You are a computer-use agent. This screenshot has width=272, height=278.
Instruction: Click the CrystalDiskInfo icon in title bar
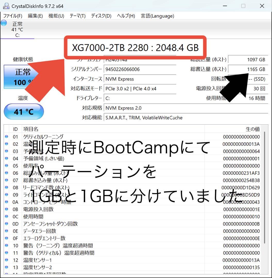coord(6,6)
